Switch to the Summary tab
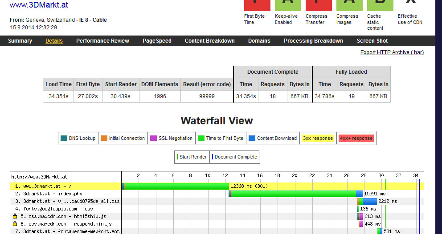The height and width of the screenshot is (234, 442). pos(20,41)
